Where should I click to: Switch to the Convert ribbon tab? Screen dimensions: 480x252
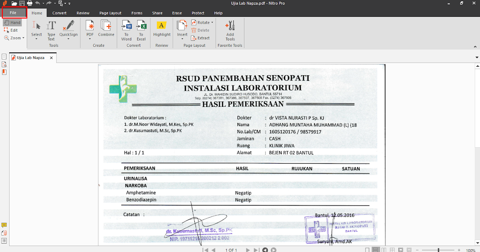click(59, 13)
